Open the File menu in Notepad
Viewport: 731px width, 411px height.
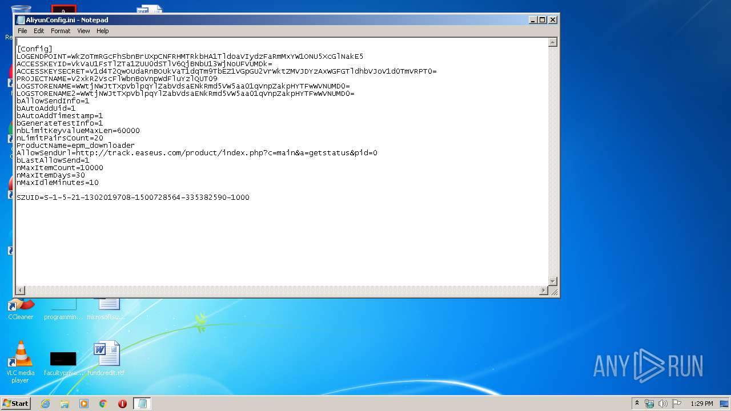click(22, 31)
